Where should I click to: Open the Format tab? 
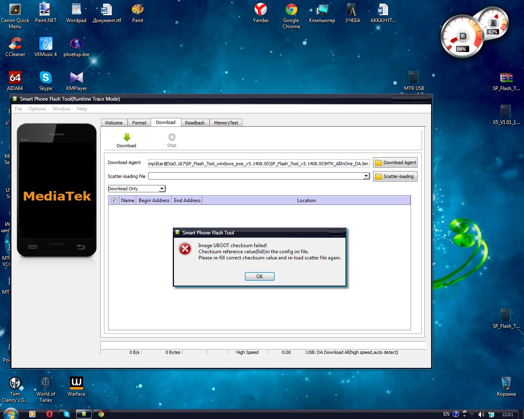coord(139,123)
